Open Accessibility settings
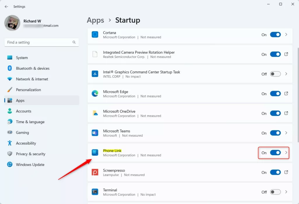The height and width of the screenshot is (204, 299). (41, 143)
